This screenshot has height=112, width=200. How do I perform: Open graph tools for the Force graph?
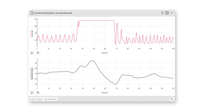(32, 53)
